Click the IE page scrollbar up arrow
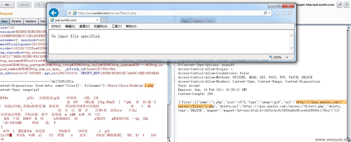Screen dimensions: 351x142 (x=292, y=36)
